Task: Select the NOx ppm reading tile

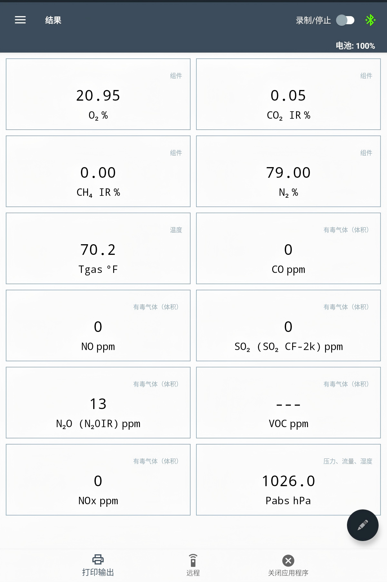Action: (x=98, y=480)
